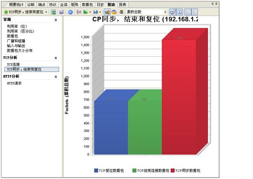Switch to the 数据包 tab

pyautogui.click(x=87, y=5)
